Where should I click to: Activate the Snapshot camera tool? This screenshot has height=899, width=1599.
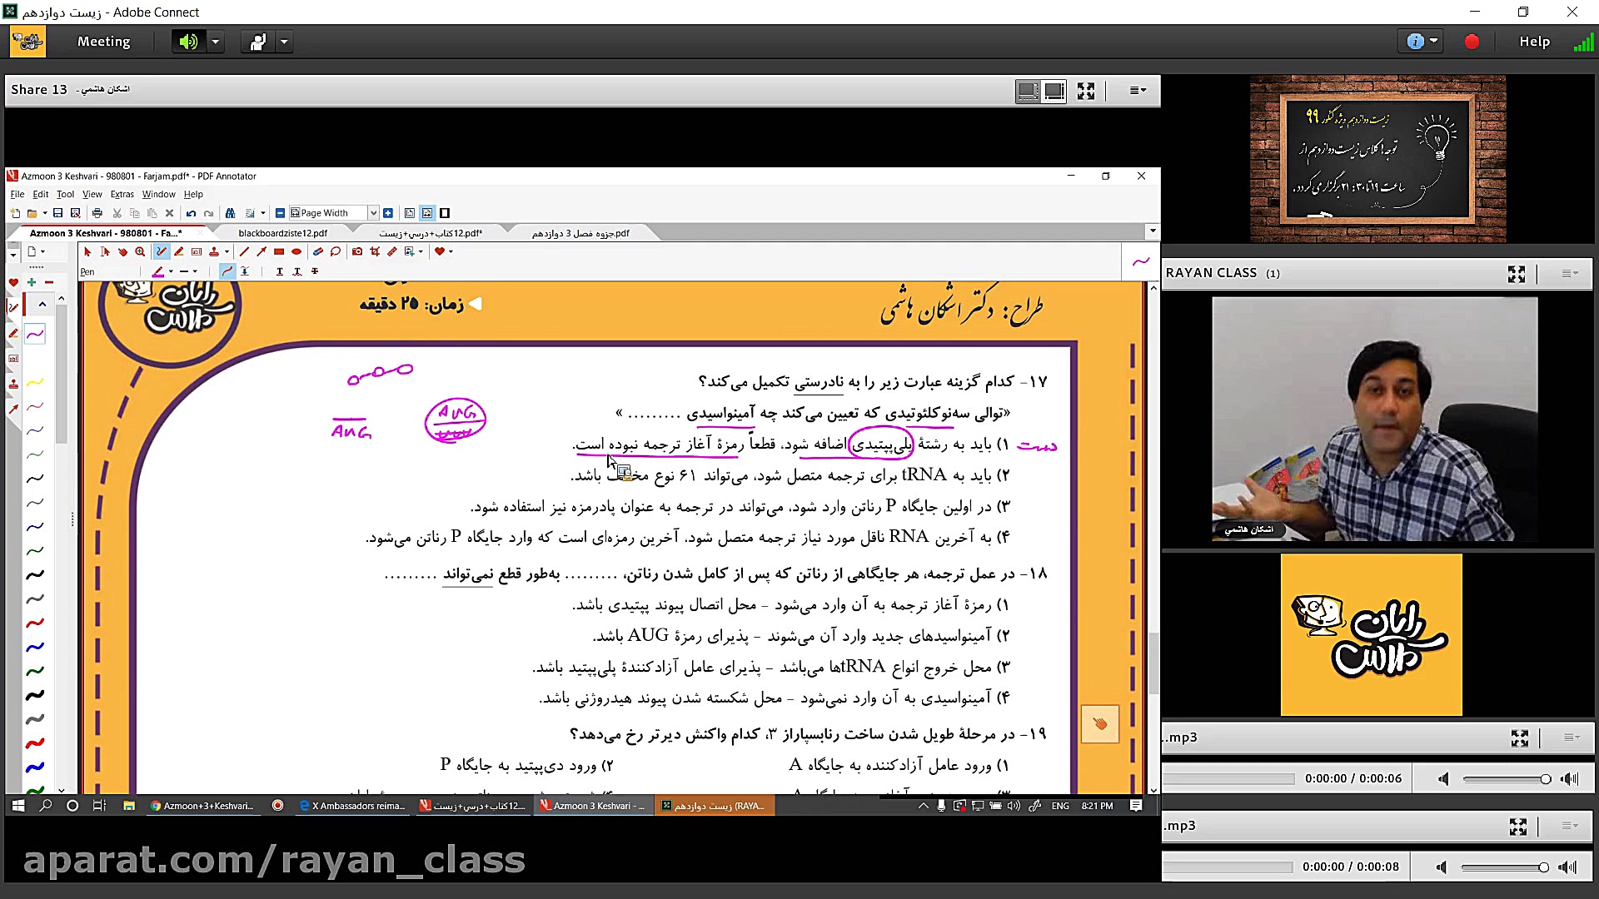[357, 251]
